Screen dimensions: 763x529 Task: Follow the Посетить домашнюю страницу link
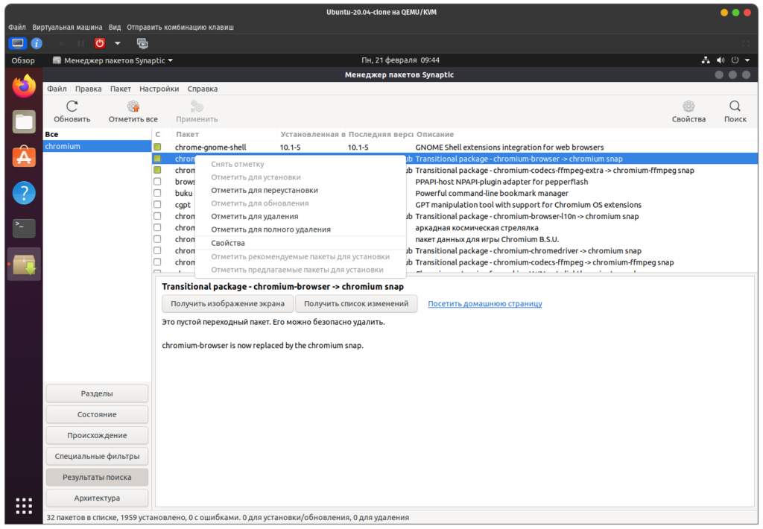tap(484, 304)
